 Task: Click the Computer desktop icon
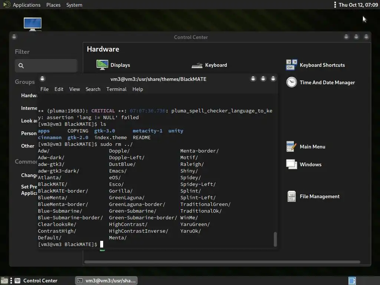click(x=33, y=24)
